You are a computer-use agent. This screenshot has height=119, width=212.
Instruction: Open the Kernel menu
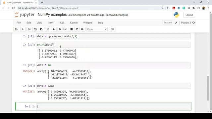[74, 23]
